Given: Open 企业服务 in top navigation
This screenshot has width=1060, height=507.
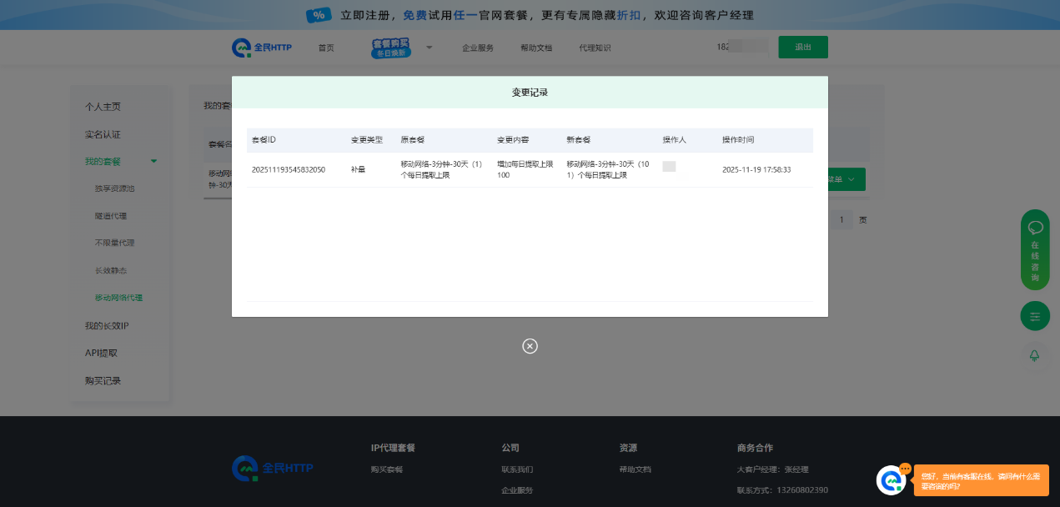Looking at the screenshot, I should (x=478, y=48).
